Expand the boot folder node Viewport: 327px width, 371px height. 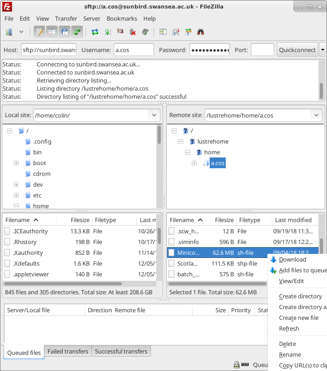pos(16,163)
